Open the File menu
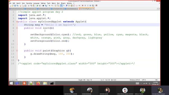 [10, 3]
